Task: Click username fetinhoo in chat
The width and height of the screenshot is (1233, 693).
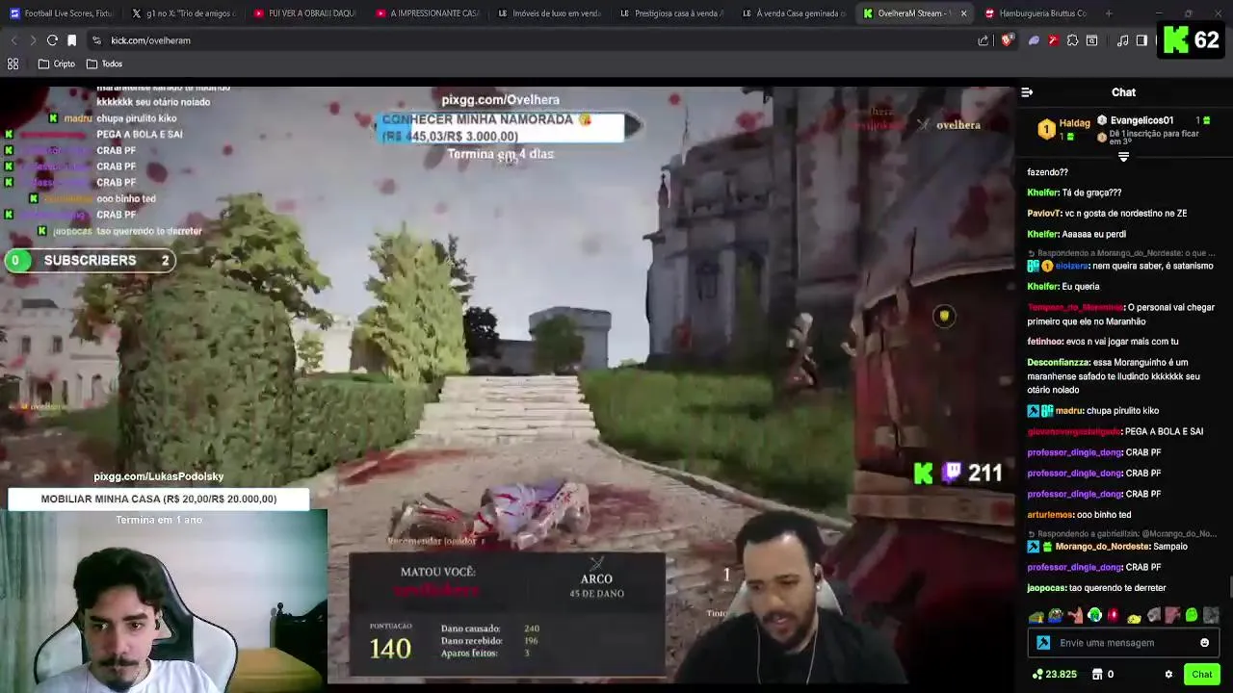Action: [x=1045, y=342]
